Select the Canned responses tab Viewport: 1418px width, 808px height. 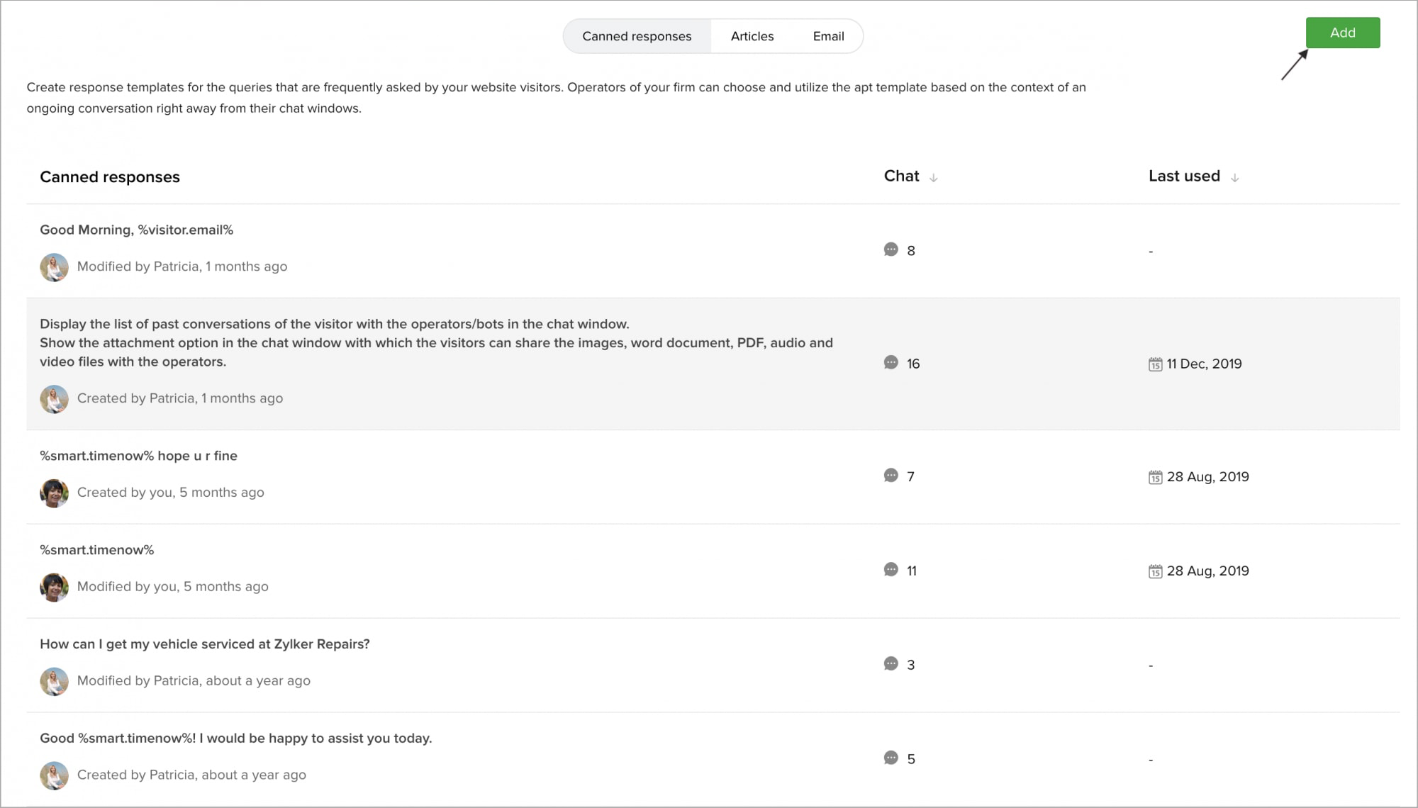[x=636, y=36]
